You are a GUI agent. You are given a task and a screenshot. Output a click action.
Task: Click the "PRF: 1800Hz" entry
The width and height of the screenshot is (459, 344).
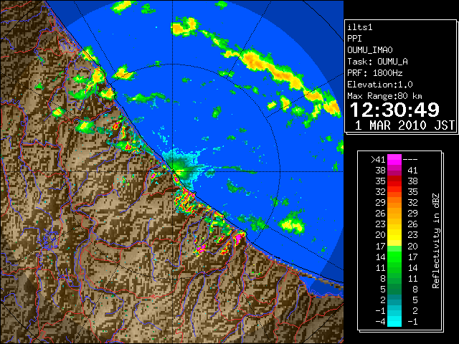tap(375, 73)
